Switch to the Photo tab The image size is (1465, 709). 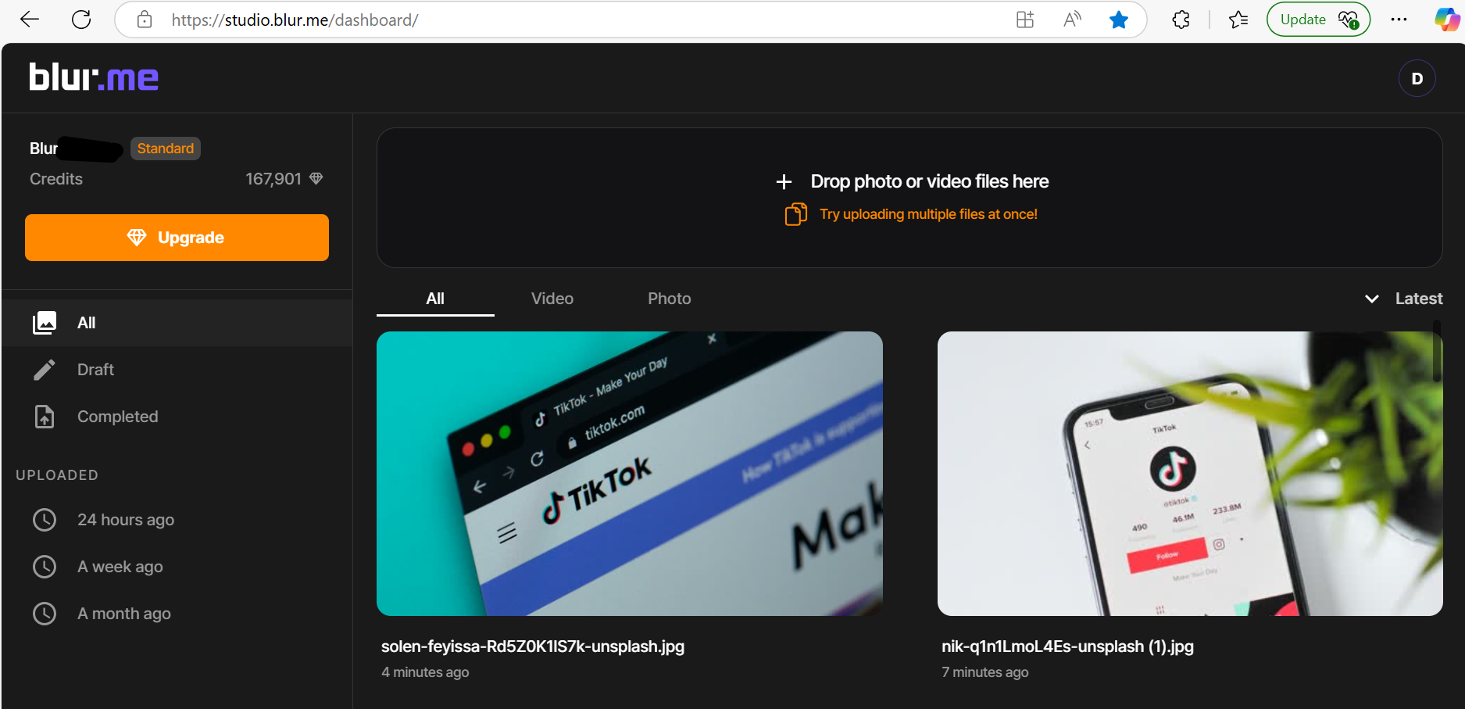670,299
